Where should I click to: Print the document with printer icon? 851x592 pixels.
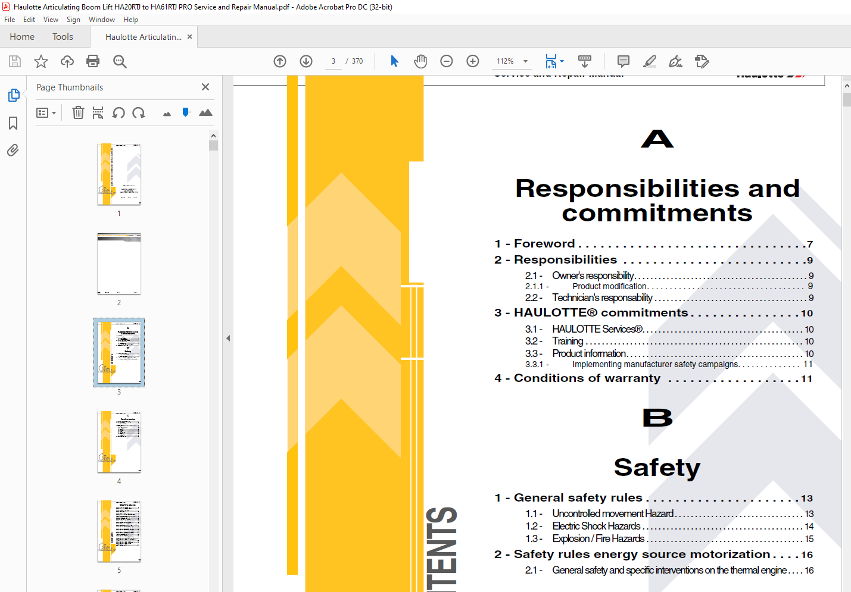click(93, 61)
